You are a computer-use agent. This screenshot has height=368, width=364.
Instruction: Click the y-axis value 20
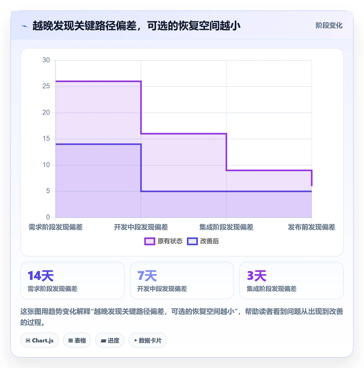[46, 113]
